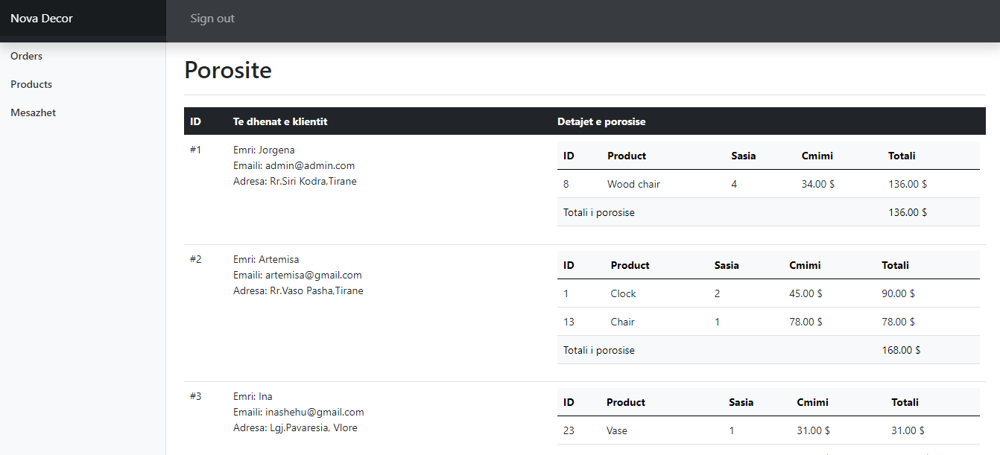The image size is (1000, 455).
Task: Open the Products section in the sidebar
Action: point(31,84)
